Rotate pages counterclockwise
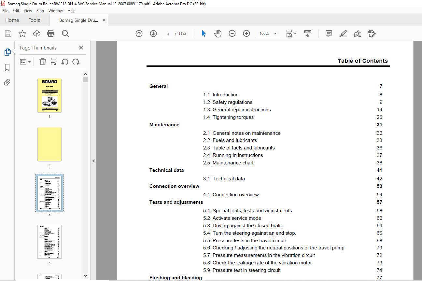Image resolution: width=422 pixels, height=281 pixels. pos(65,62)
